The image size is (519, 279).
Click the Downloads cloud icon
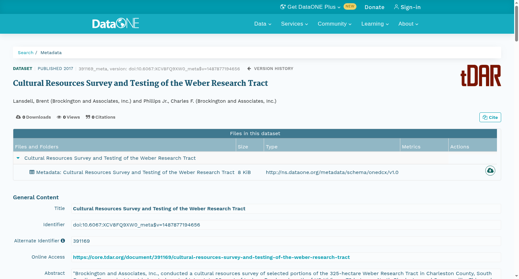click(18, 117)
